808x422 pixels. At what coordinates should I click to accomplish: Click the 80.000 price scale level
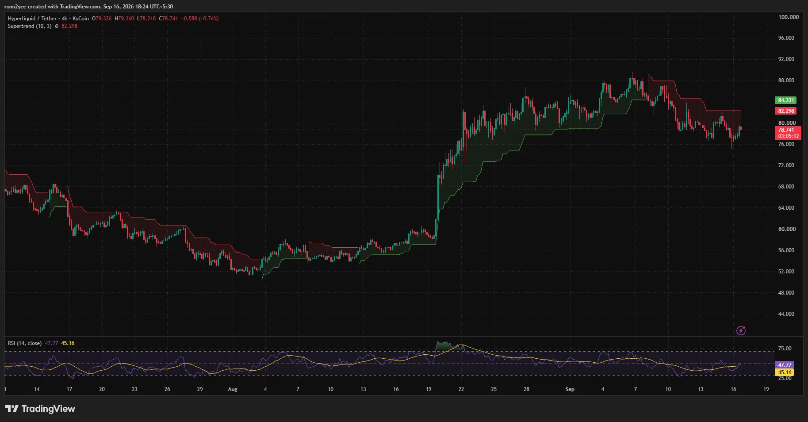(x=787, y=123)
